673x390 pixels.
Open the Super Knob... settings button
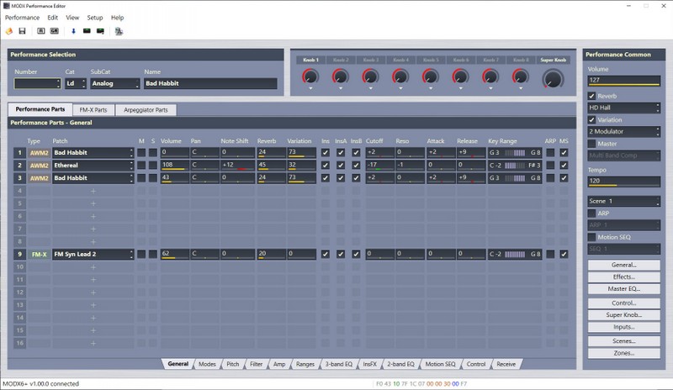623,314
